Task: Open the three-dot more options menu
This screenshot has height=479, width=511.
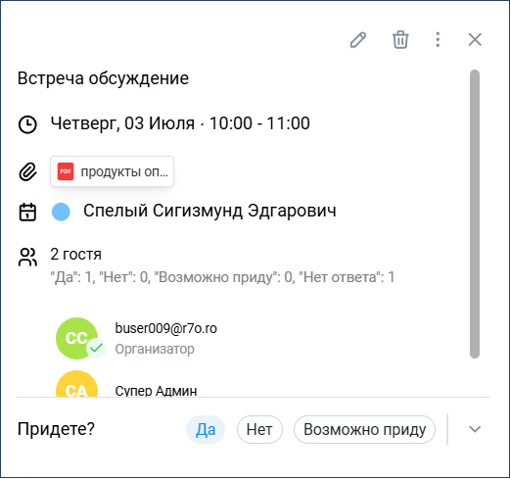Action: 438,40
